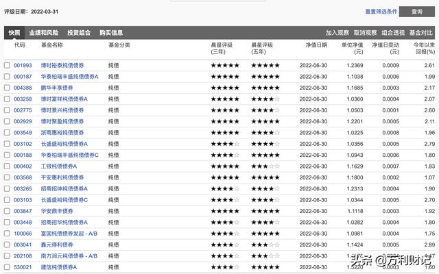The image size is (439, 274).
Task: Click the five-year star rating for 001993
Action: click(265, 66)
